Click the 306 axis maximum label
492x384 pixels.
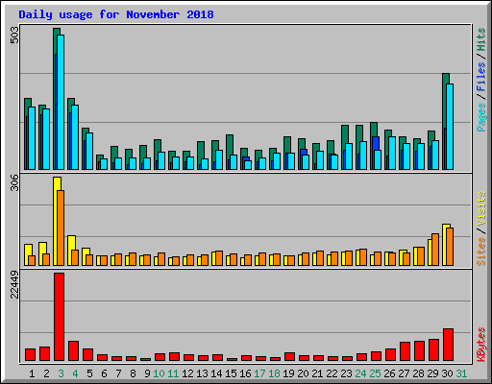pyautogui.click(x=14, y=182)
